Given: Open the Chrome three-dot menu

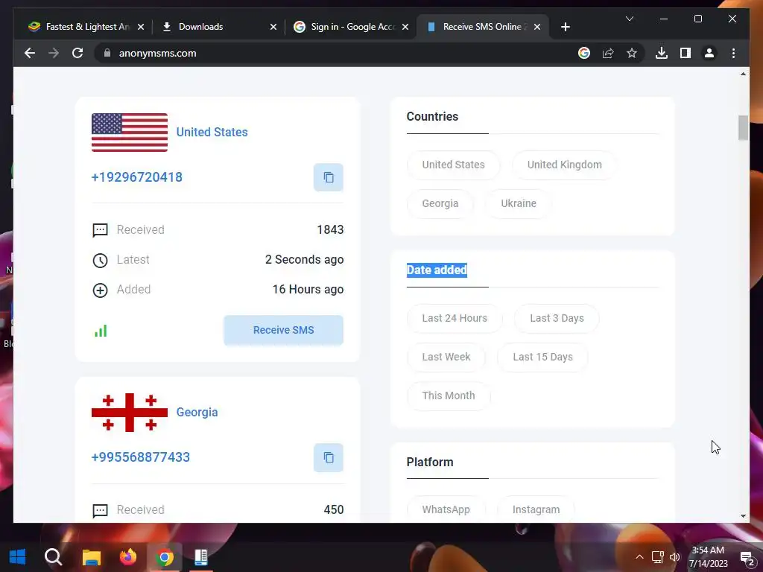Looking at the screenshot, I should click(x=733, y=53).
